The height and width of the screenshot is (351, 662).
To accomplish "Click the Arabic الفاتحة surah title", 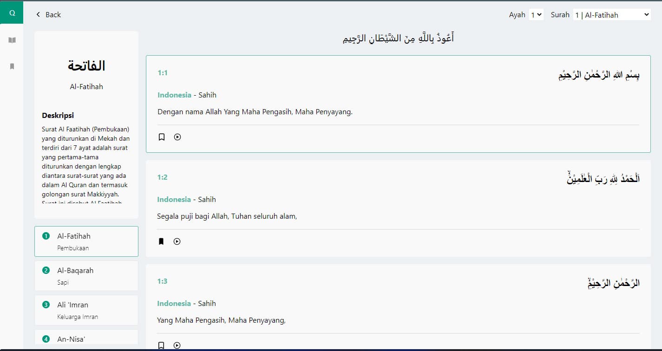I will (86, 65).
